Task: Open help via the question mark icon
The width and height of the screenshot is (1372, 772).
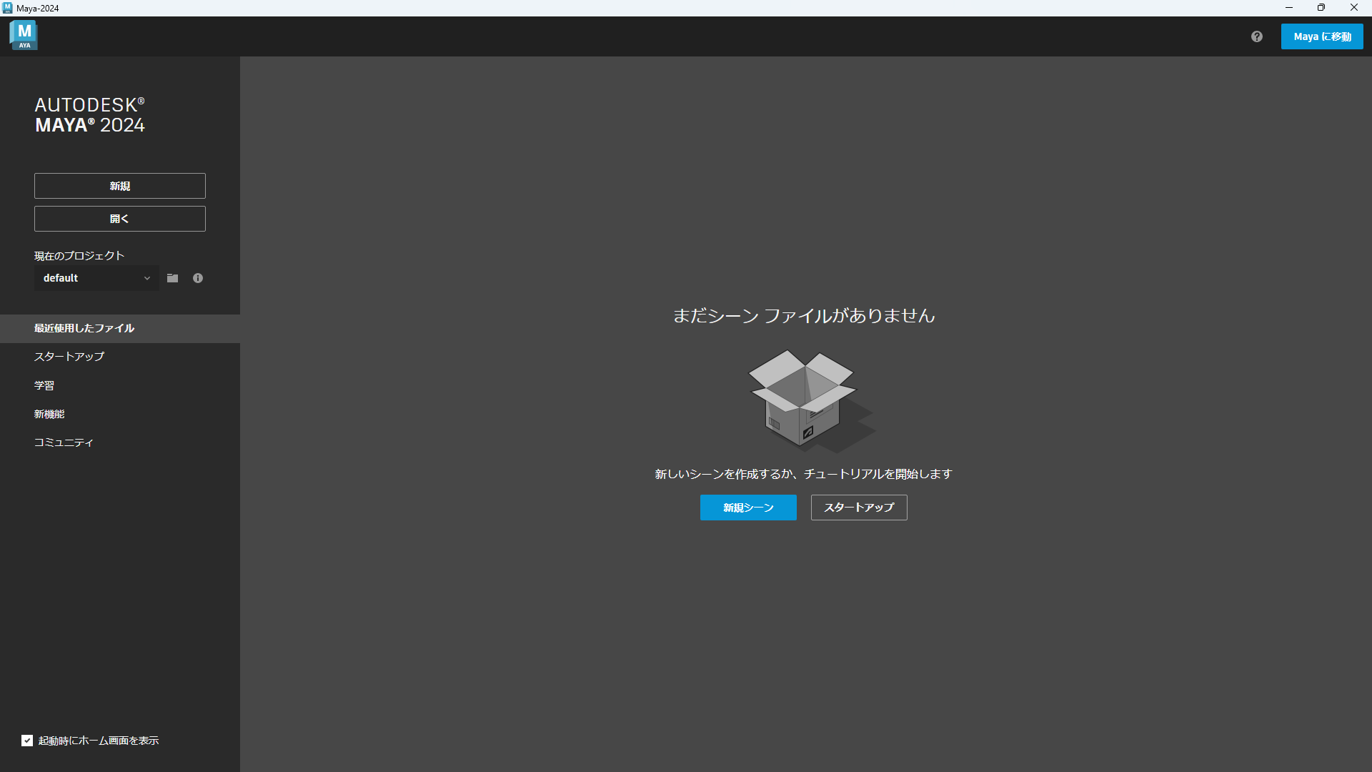Action: [x=1257, y=36]
